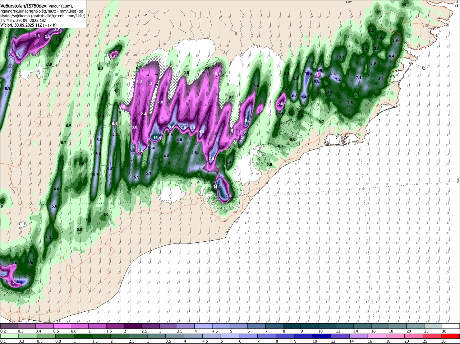The image size is (460, 344).
Task: Click the 15.4 precipitation value on the map
Action: click(x=157, y=138)
